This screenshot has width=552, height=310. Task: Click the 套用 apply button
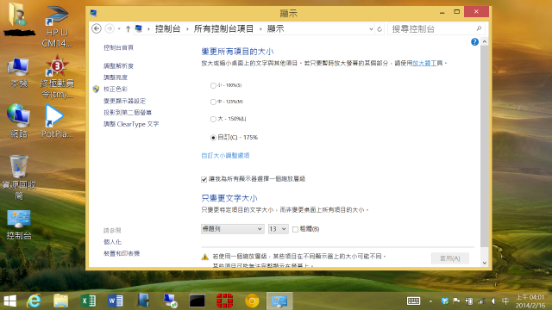click(450, 258)
